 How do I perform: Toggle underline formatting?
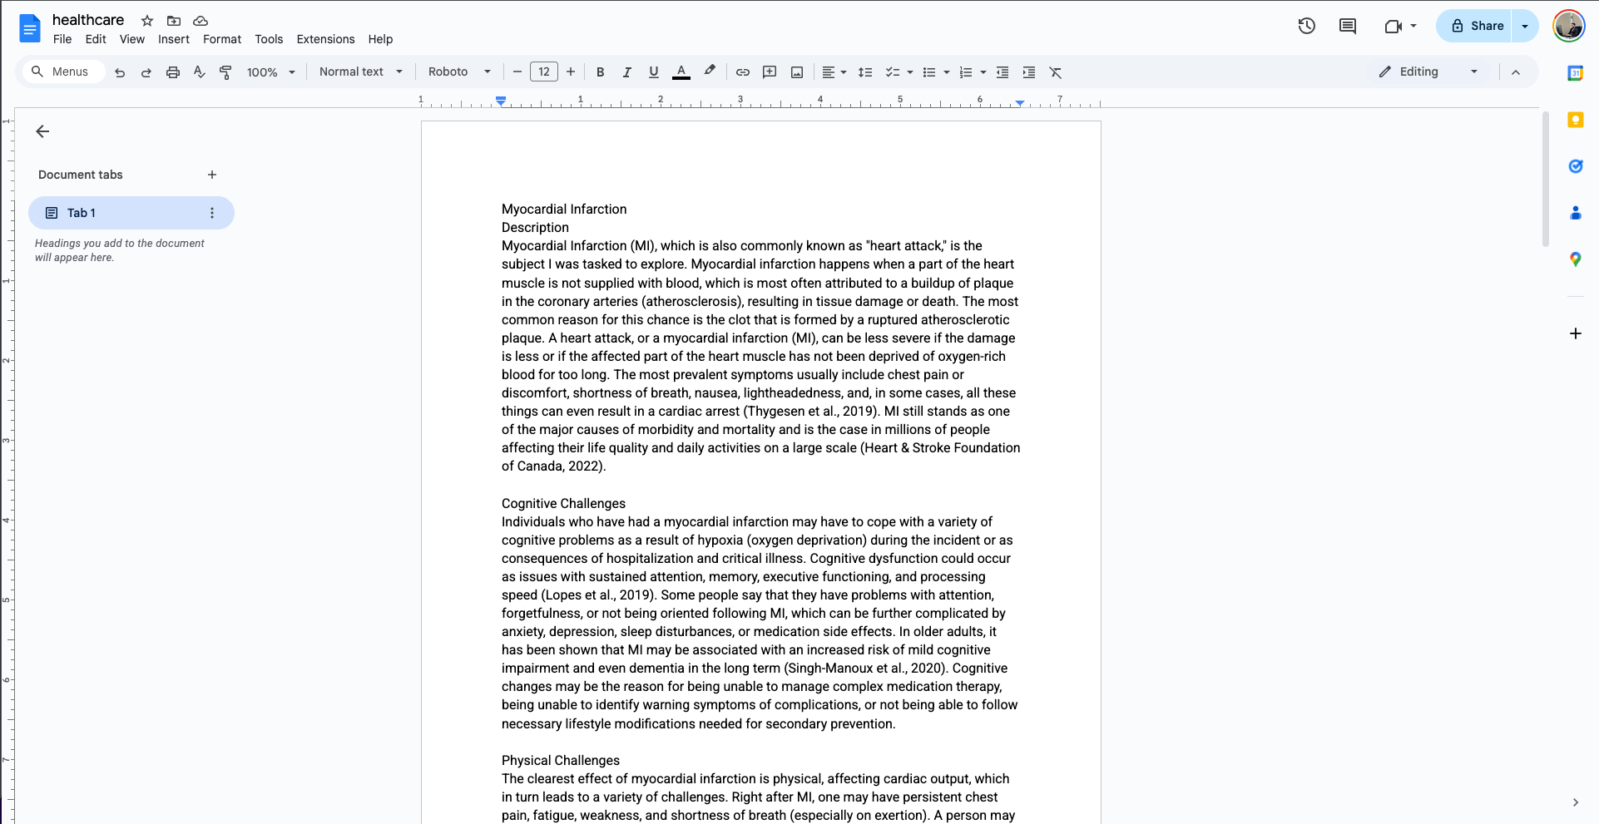(653, 72)
